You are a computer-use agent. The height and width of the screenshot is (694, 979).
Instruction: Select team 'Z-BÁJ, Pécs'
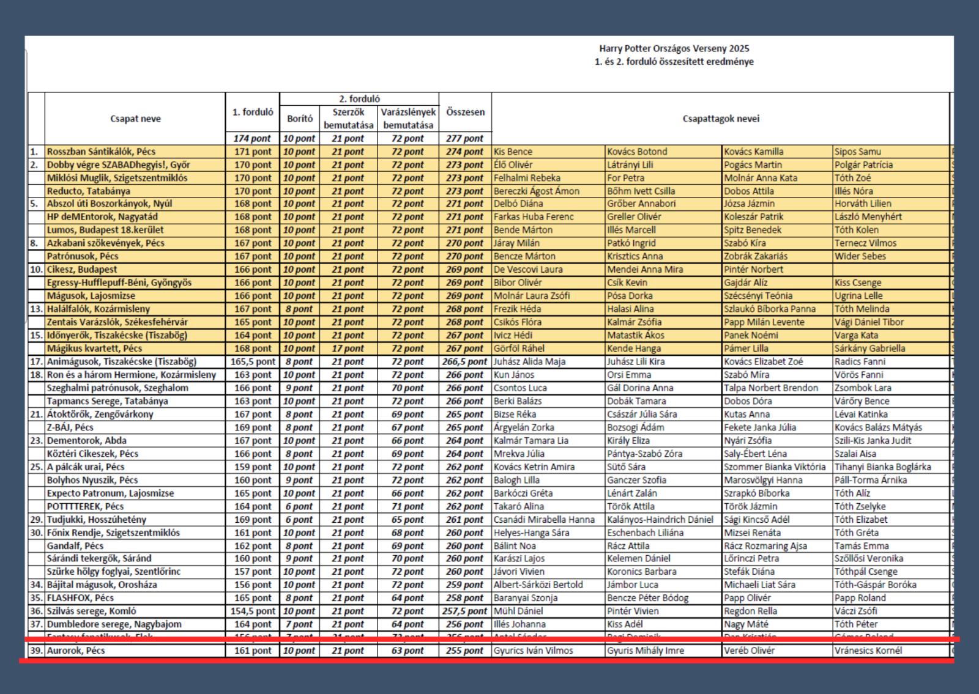[x=70, y=427]
